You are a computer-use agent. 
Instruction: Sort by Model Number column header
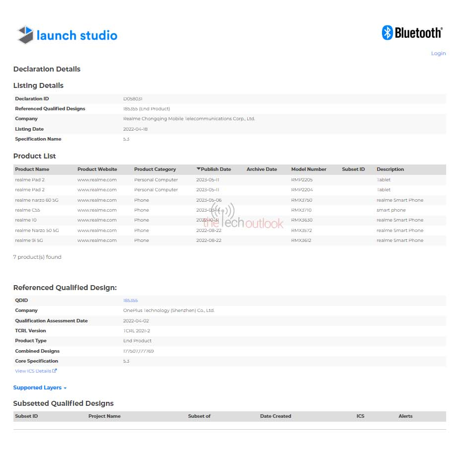[309, 169]
